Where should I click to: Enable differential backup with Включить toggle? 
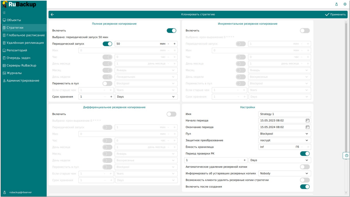pos(171,114)
